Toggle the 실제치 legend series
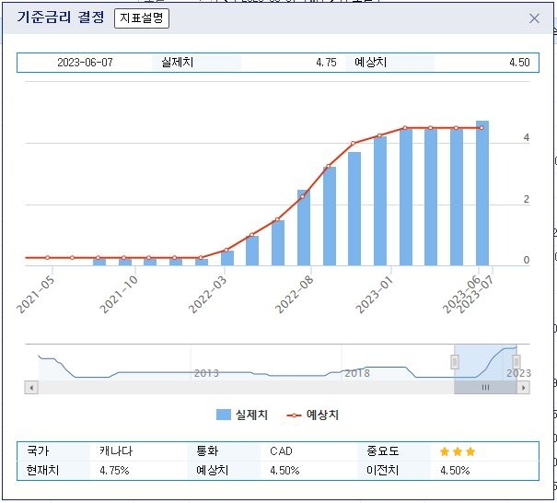 (x=242, y=415)
